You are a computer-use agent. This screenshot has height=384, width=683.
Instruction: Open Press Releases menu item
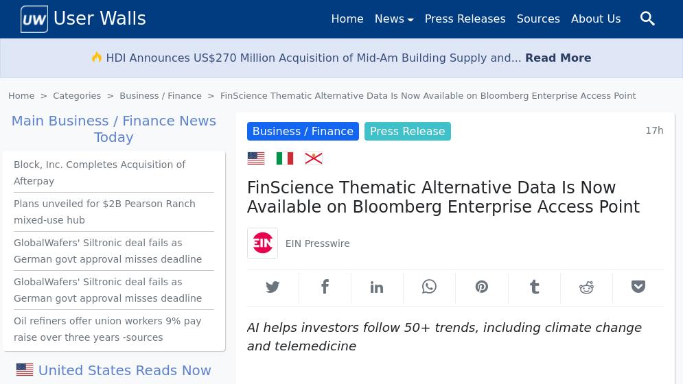[x=465, y=19]
